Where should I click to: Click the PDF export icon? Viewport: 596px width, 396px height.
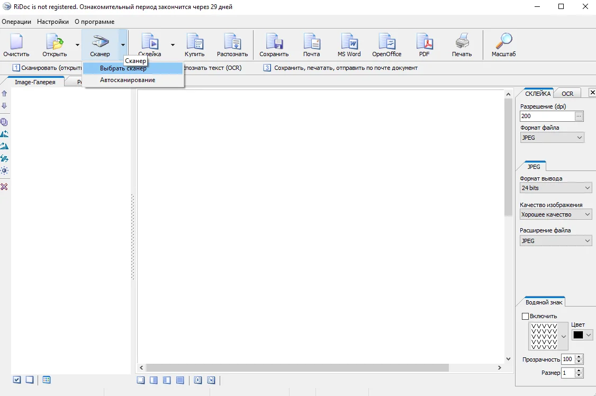(x=424, y=43)
